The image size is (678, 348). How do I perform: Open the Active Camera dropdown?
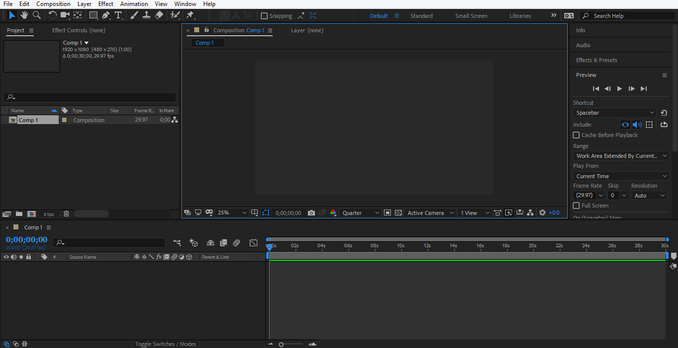tap(430, 213)
